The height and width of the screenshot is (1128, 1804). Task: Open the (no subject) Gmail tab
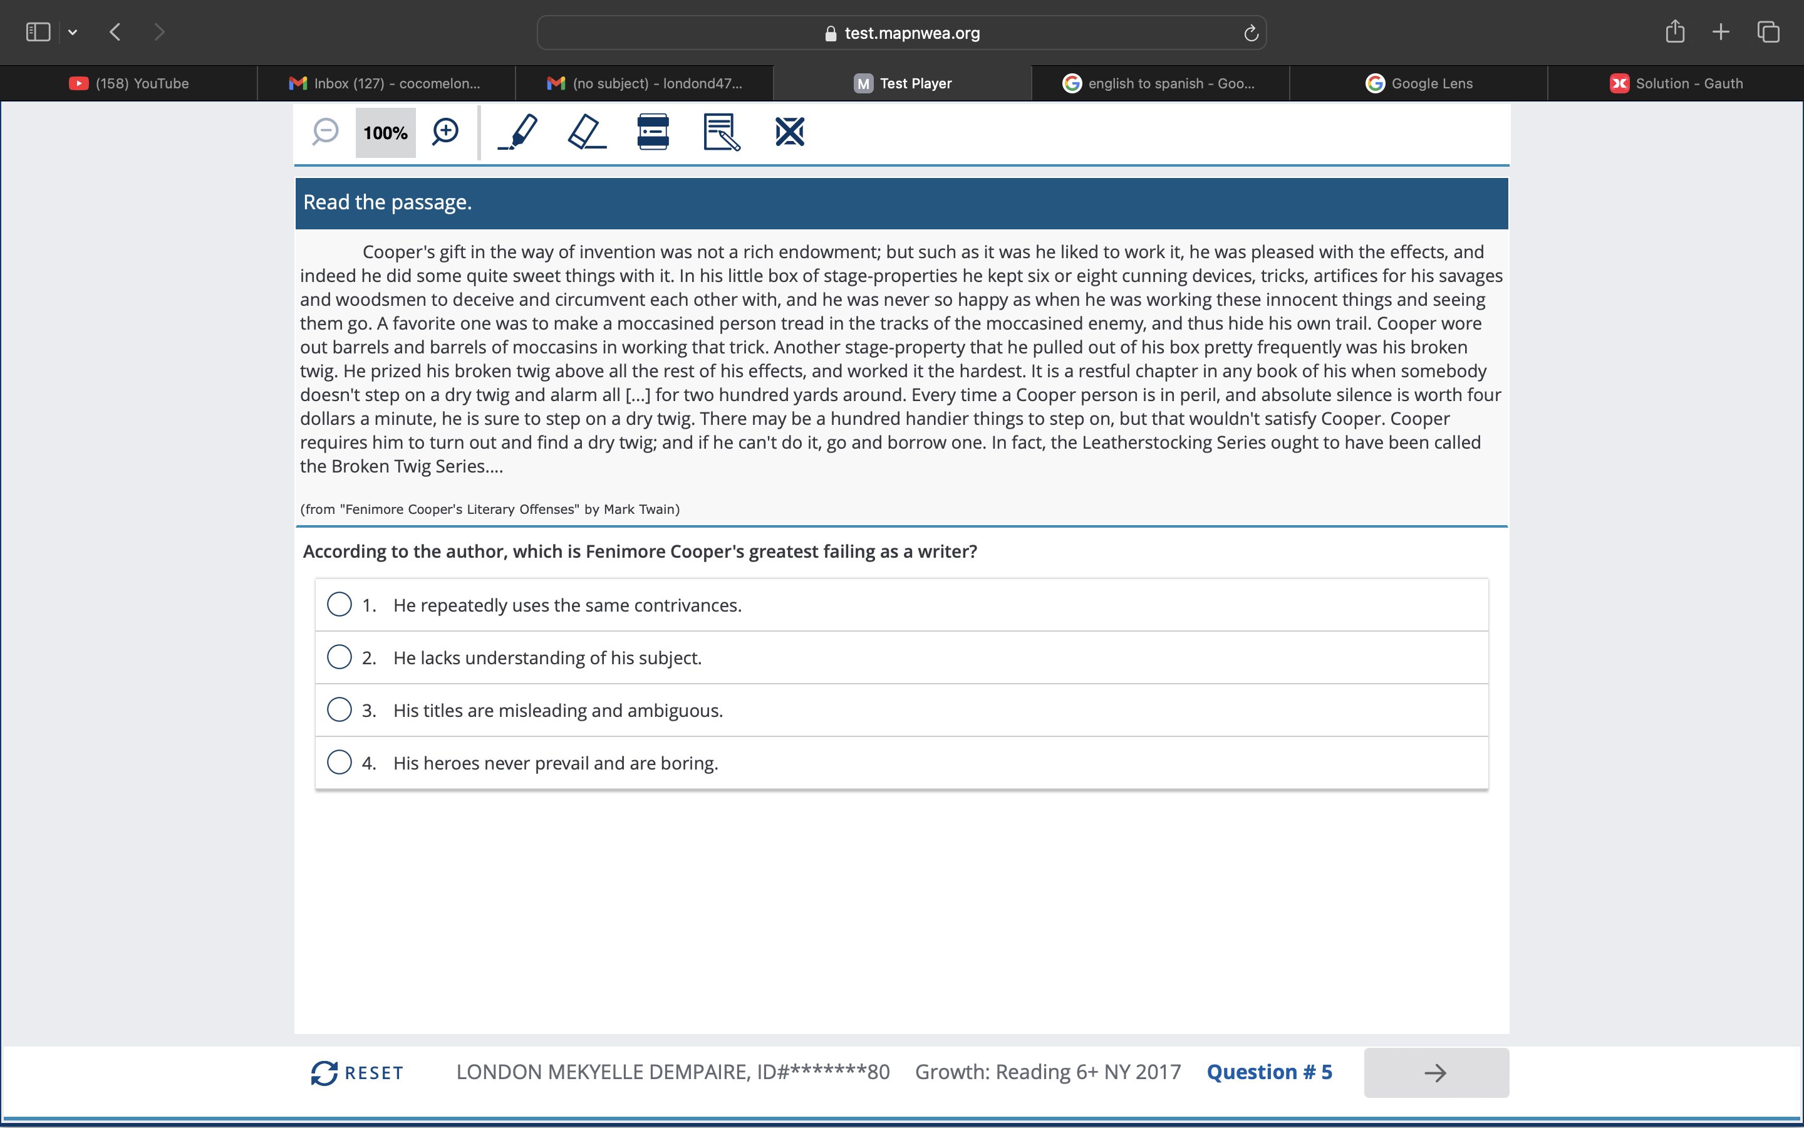644,83
